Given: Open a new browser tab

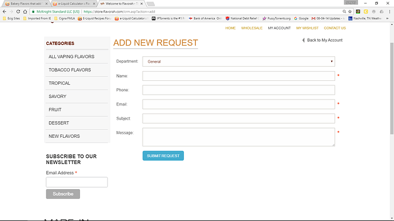Looking at the screenshot, I should [151, 4].
